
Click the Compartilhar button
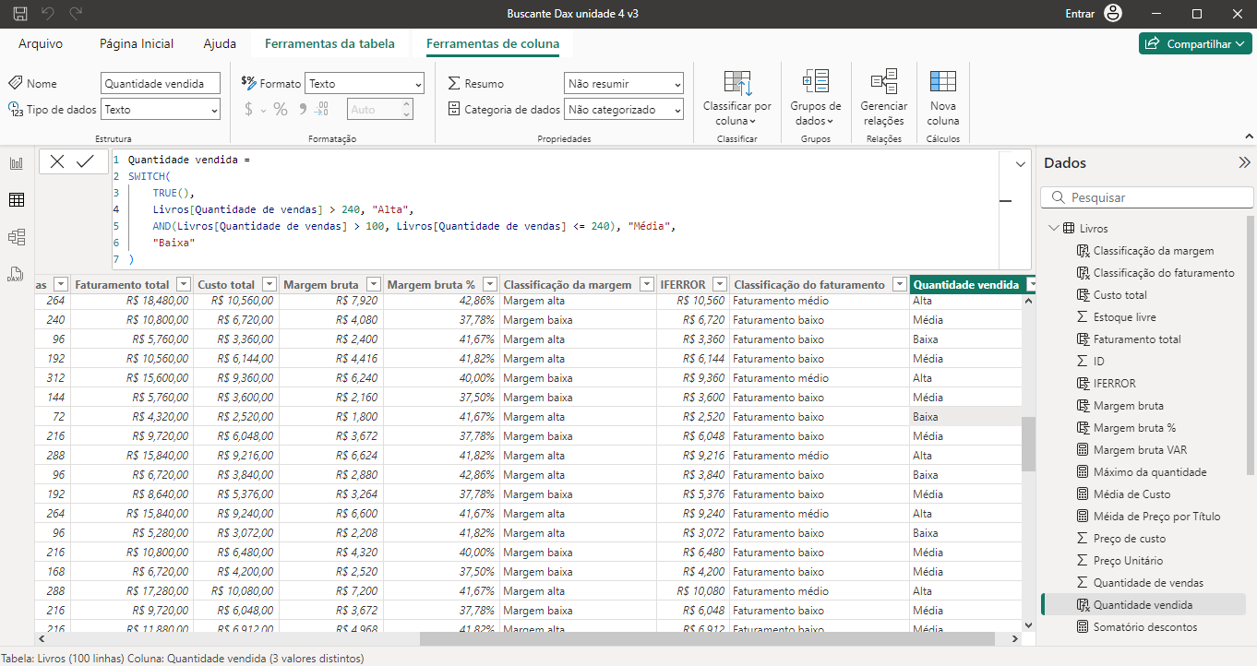pos(1195,43)
